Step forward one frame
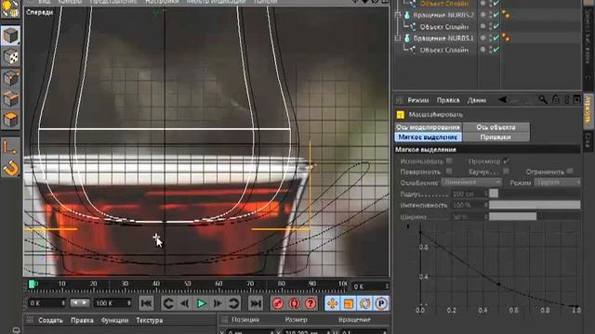The width and height of the screenshot is (595, 334). (x=218, y=303)
